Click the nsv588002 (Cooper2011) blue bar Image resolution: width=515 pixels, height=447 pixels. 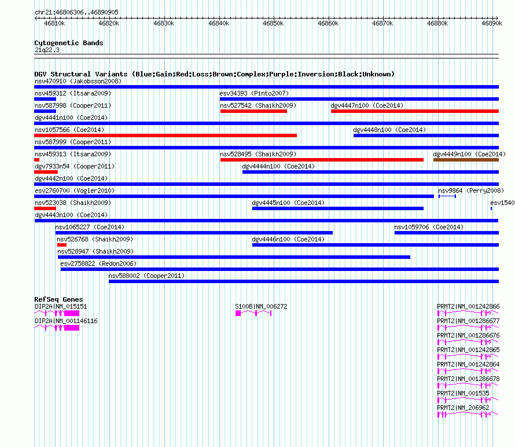(x=304, y=281)
